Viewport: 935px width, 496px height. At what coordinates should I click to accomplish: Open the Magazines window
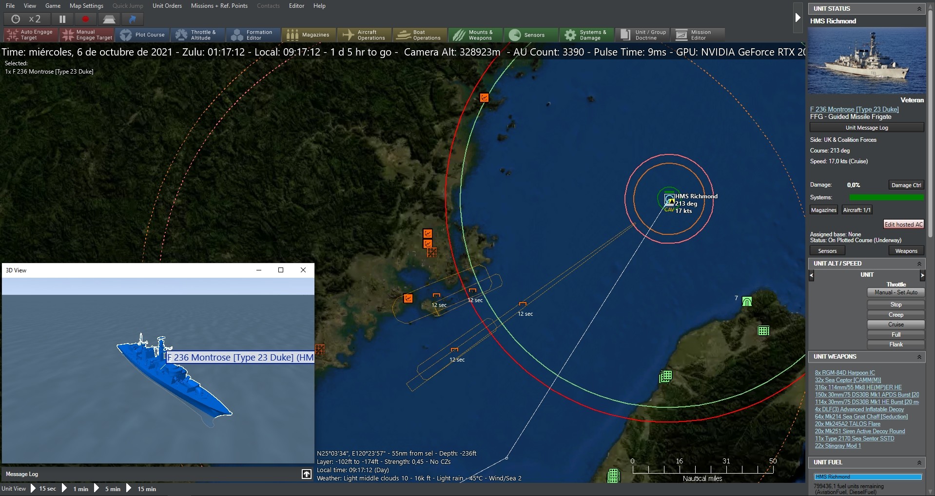[308, 35]
